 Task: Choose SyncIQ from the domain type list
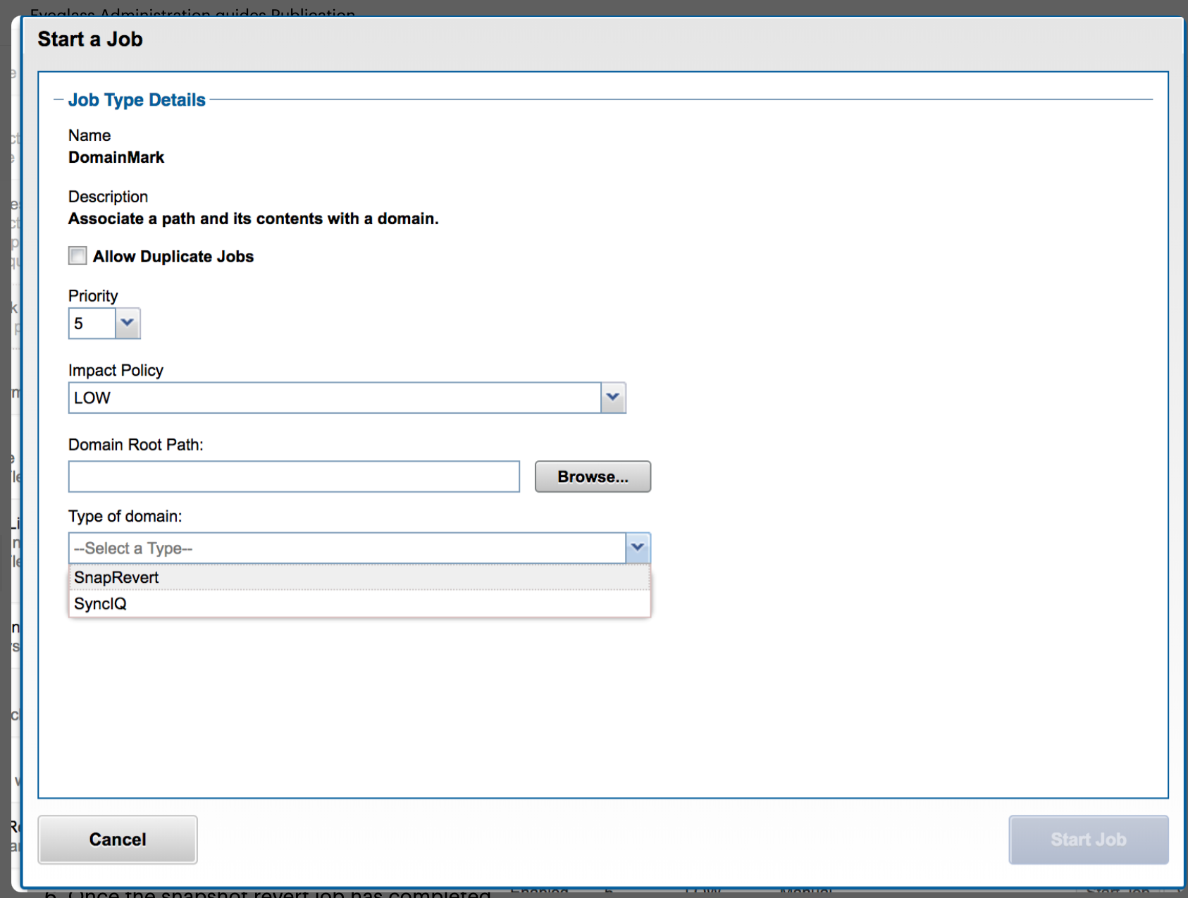point(359,603)
